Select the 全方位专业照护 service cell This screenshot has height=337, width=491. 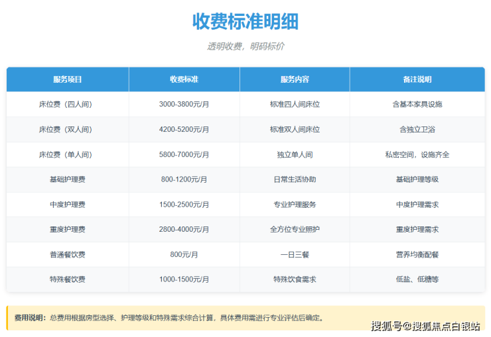[295, 230]
